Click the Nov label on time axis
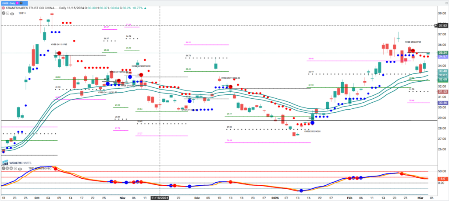 pos(123,198)
